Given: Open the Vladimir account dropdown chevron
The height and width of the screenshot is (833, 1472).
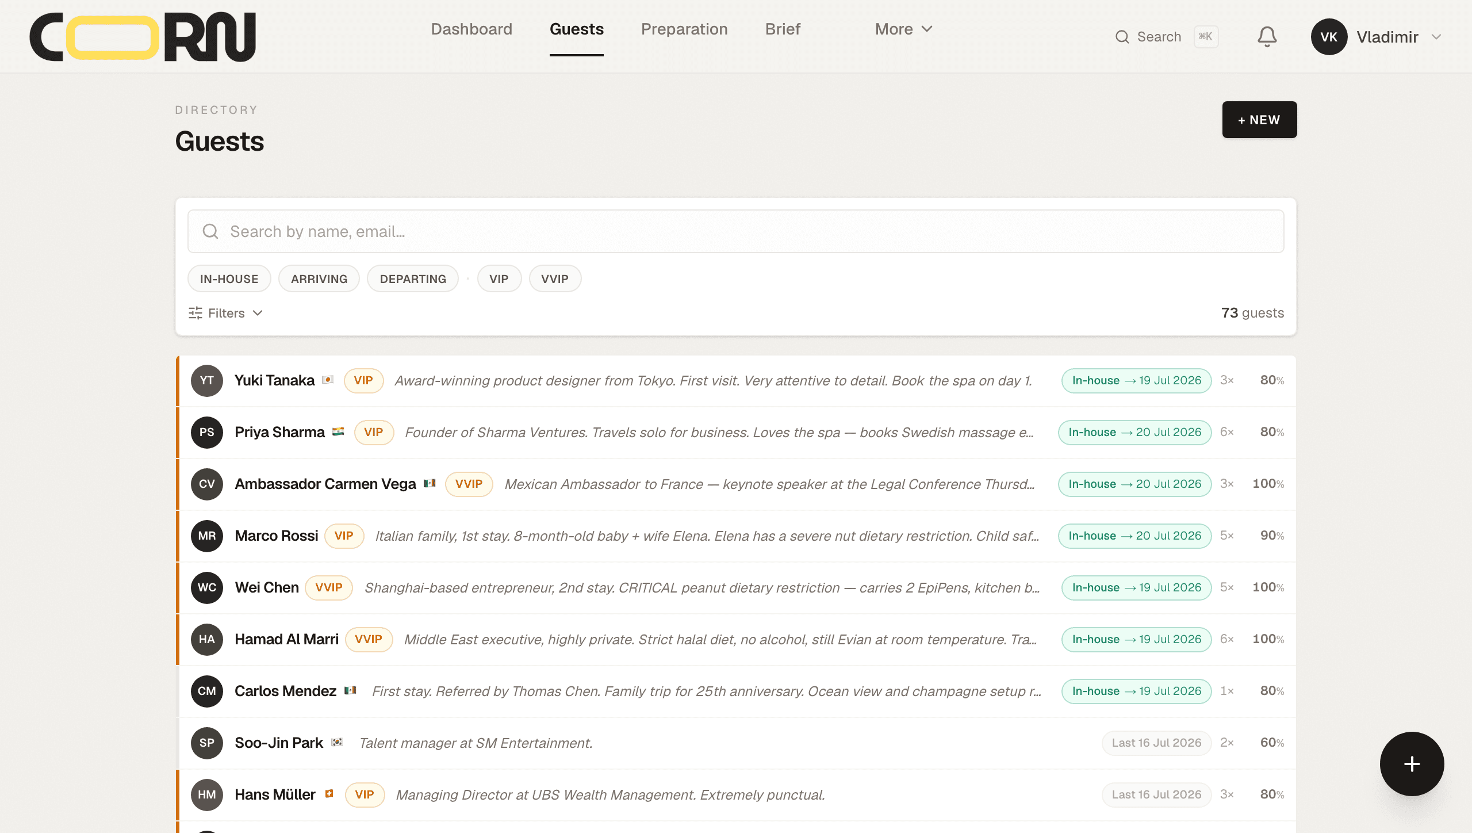Looking at the screenshot, I should click(1436, 37).
